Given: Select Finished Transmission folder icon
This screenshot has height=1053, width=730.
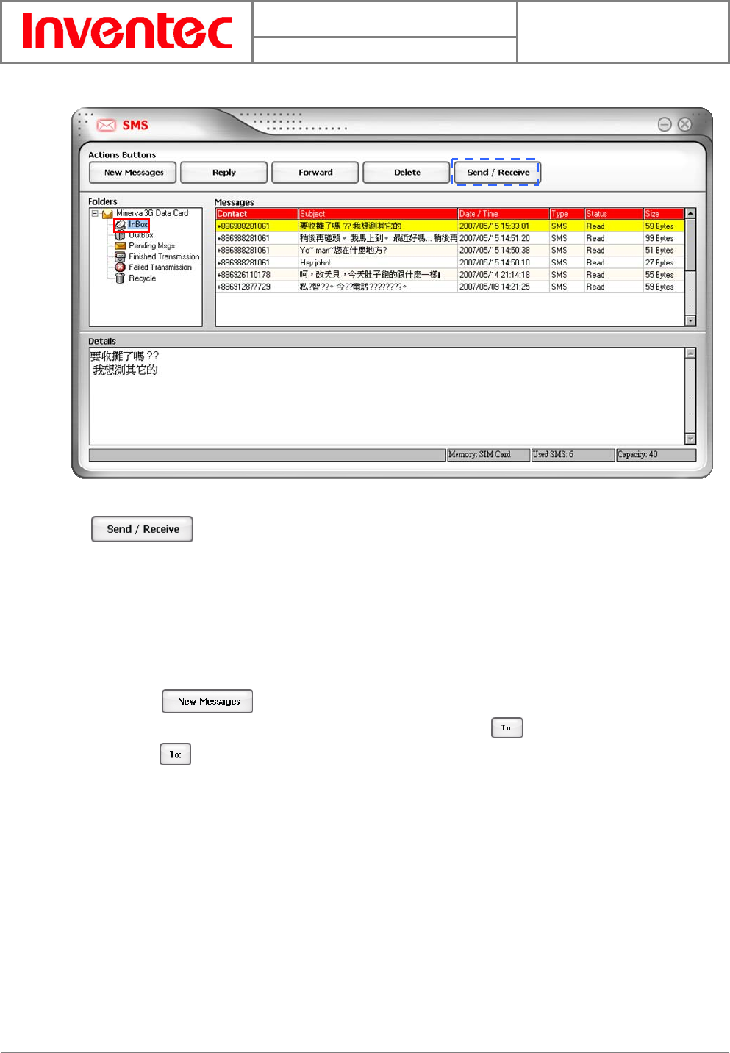Looking at the screenshot, I should pyautogui.click(x=121, y=256).
